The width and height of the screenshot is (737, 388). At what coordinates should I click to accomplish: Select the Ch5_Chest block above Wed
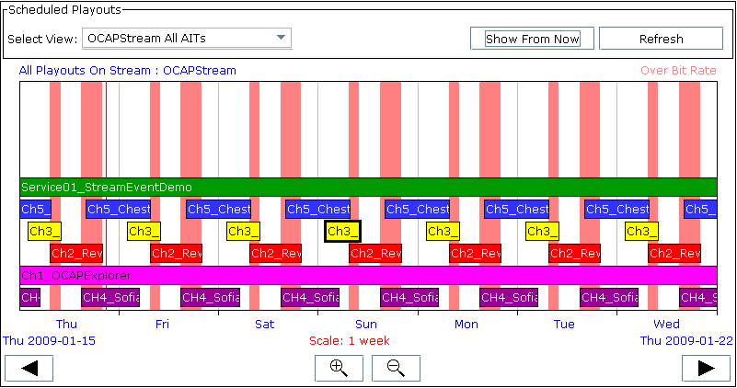(x=617, y=209)
